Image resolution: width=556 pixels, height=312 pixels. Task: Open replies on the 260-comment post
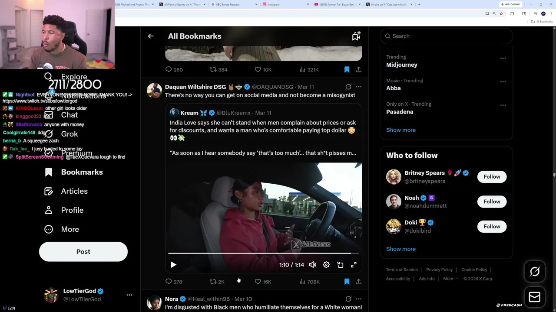click(x=174, y=69)
